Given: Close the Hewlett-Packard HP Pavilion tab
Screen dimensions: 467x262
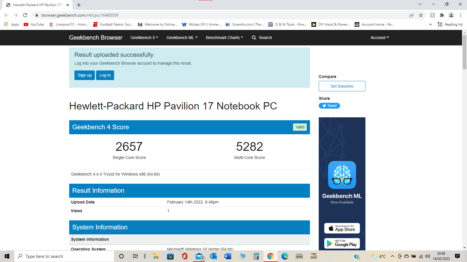Looking at the screenshot, I should click(x=68, y=5).
